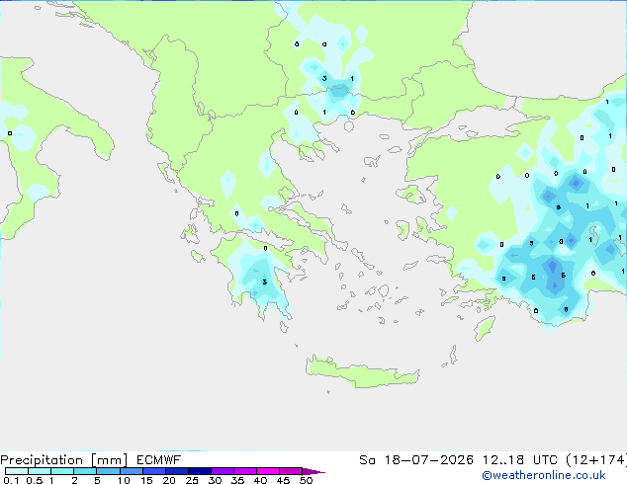Click the value 3 over the Peloponnese

tap(264, 282)
